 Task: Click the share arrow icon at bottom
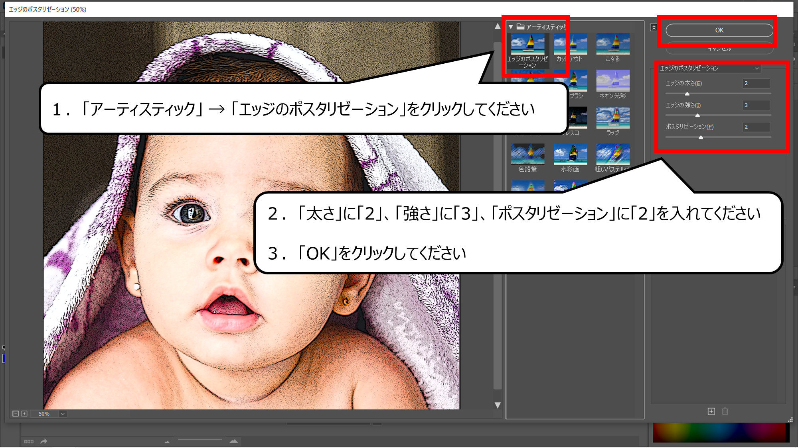click(44, 441)
